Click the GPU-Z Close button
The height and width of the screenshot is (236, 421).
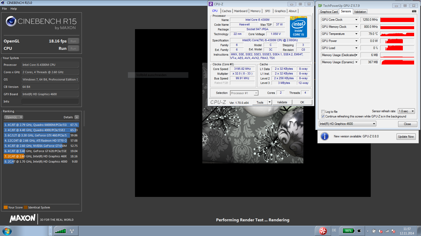pyautogui.click(x=407, y=124)
